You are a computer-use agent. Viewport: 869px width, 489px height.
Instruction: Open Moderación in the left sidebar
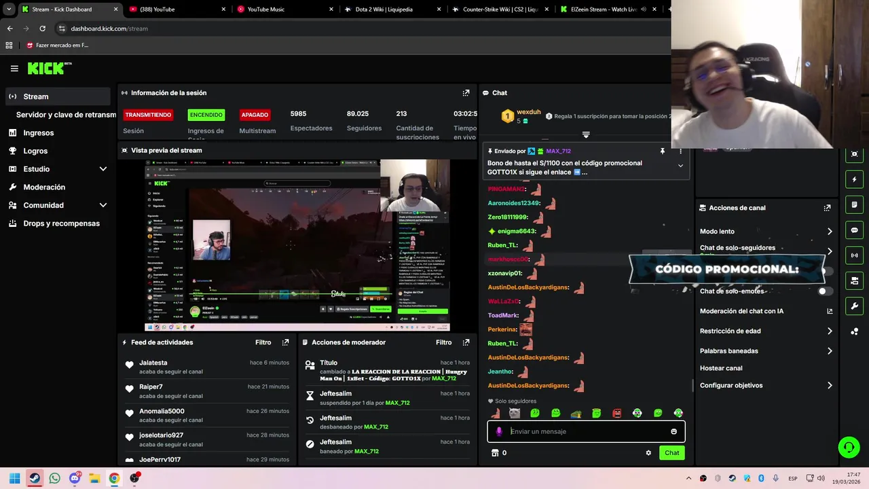click(x=44, y=187)
